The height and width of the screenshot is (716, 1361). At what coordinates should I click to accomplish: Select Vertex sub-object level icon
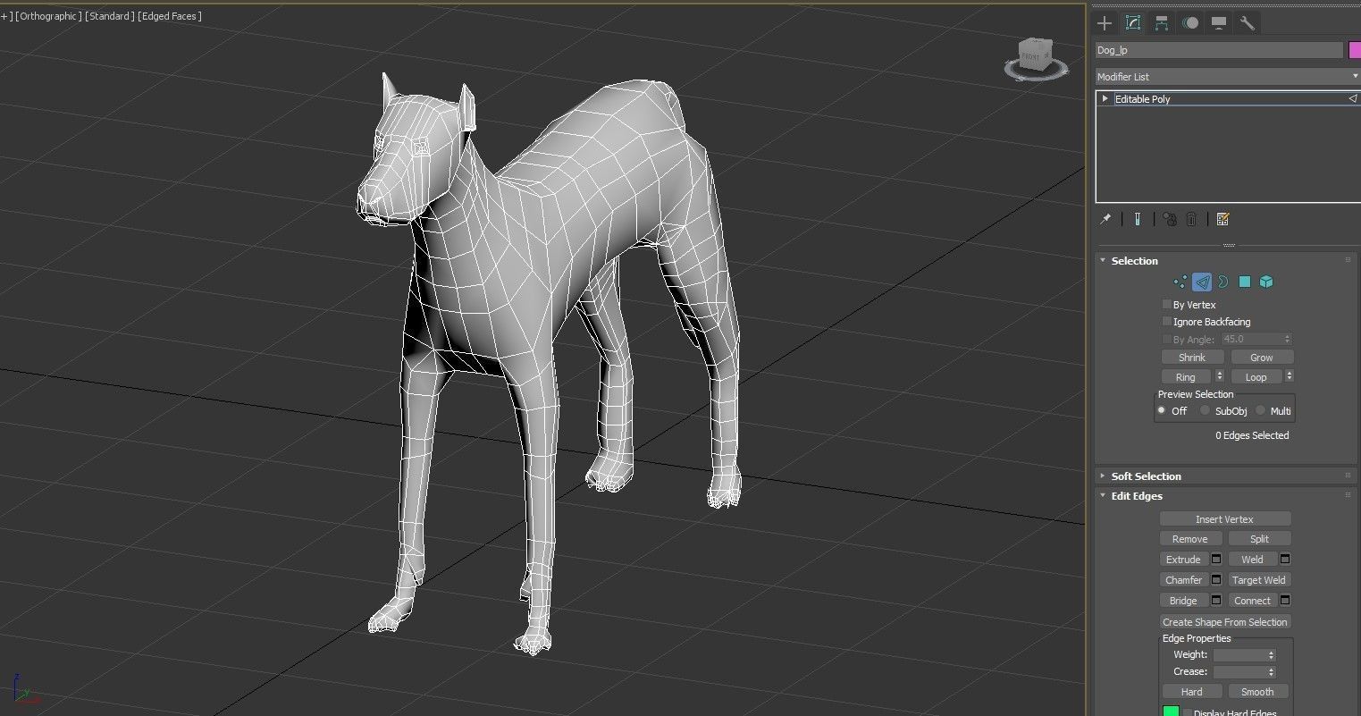1180,282
